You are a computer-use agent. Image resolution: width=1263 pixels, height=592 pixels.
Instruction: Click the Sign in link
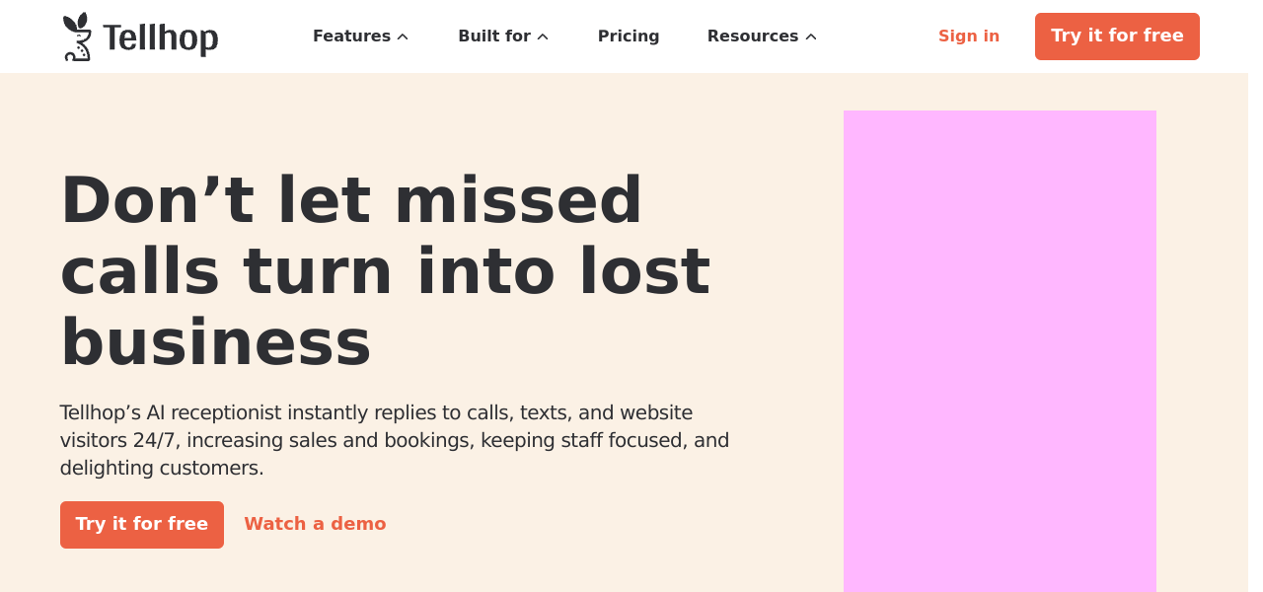(x=968, y=37)
